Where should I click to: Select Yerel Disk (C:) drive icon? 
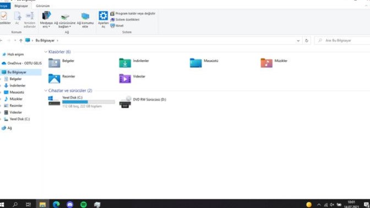point(54,101)
